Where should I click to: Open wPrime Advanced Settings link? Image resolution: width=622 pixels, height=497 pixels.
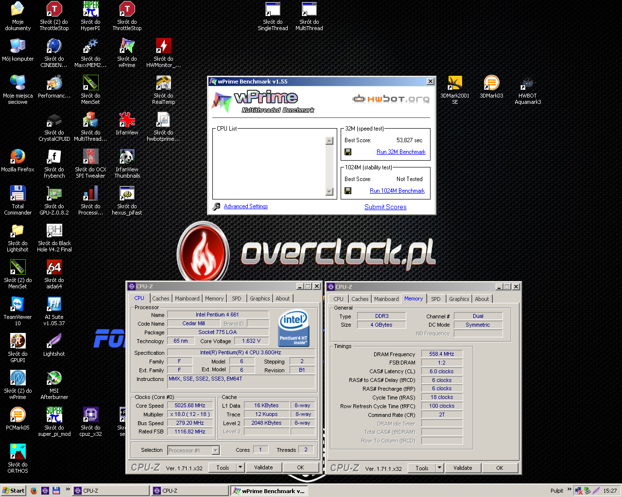click(246, 206)
